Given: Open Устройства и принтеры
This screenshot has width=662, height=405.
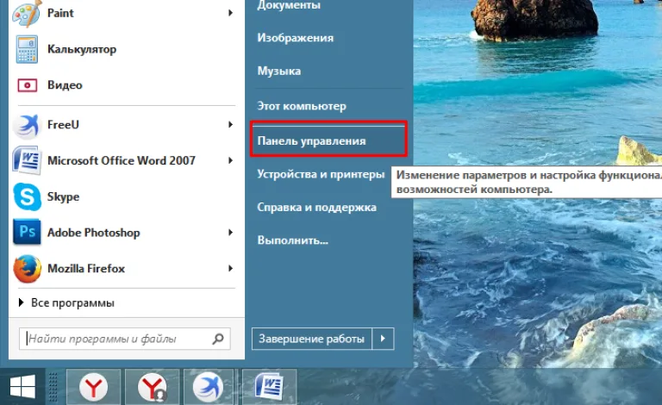Looking at the screenshot, I should pos(321,174).
